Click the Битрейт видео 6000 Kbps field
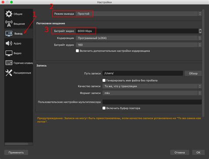This screenshot has height=159, width=209. click(x=137, y=31)
